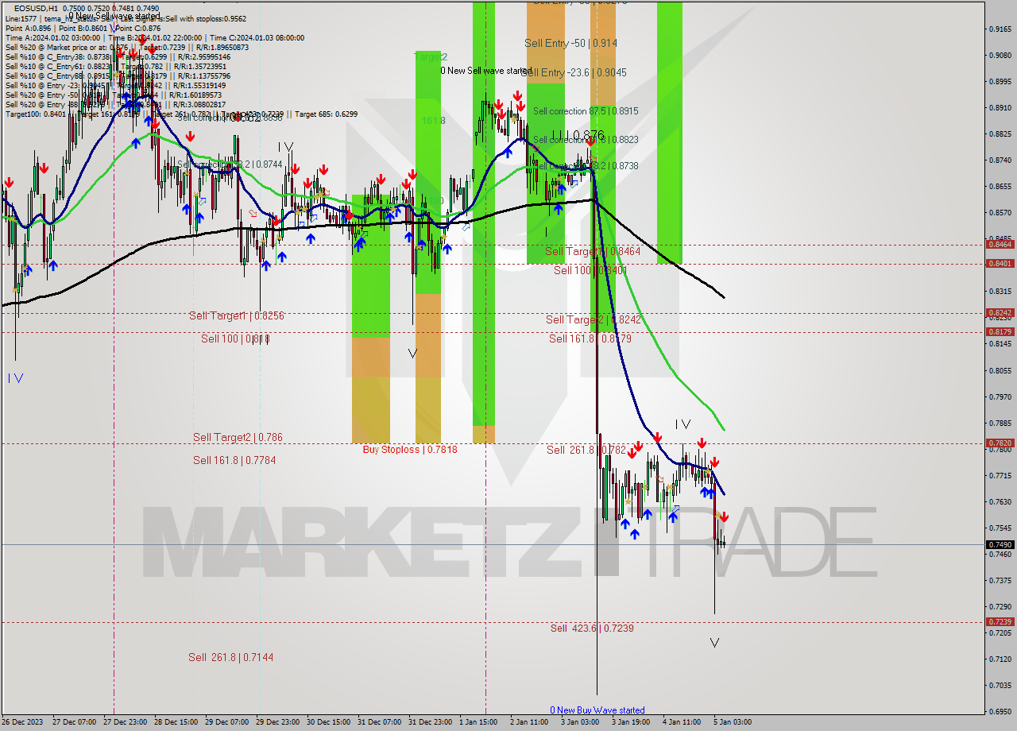Click the 'Sell 100 | 0.8401' label
Screen dimensions: 1017x731
pos(590,270)
